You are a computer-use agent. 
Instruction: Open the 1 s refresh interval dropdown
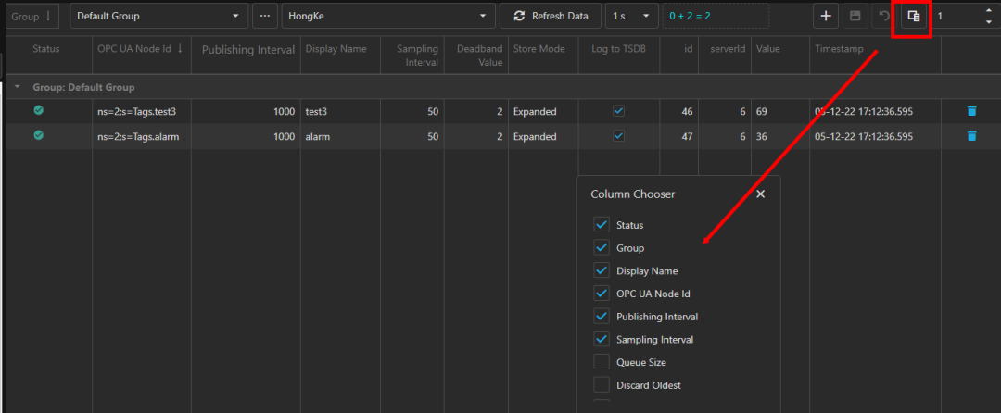coord(631,16)
